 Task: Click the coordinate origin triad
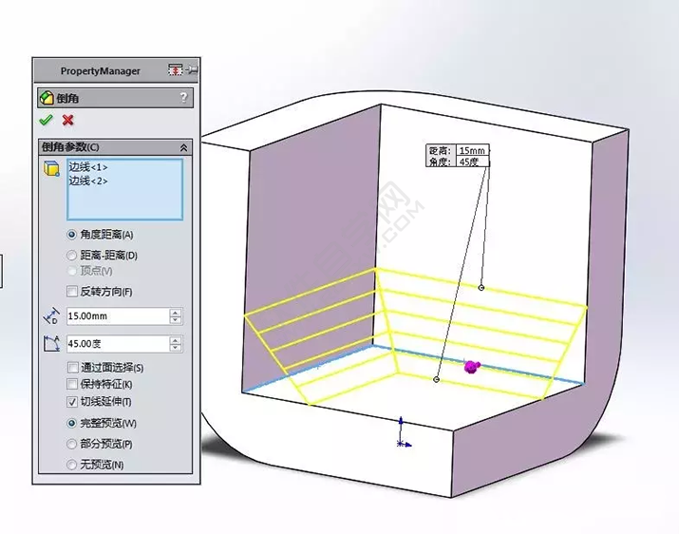pos(403,433)
